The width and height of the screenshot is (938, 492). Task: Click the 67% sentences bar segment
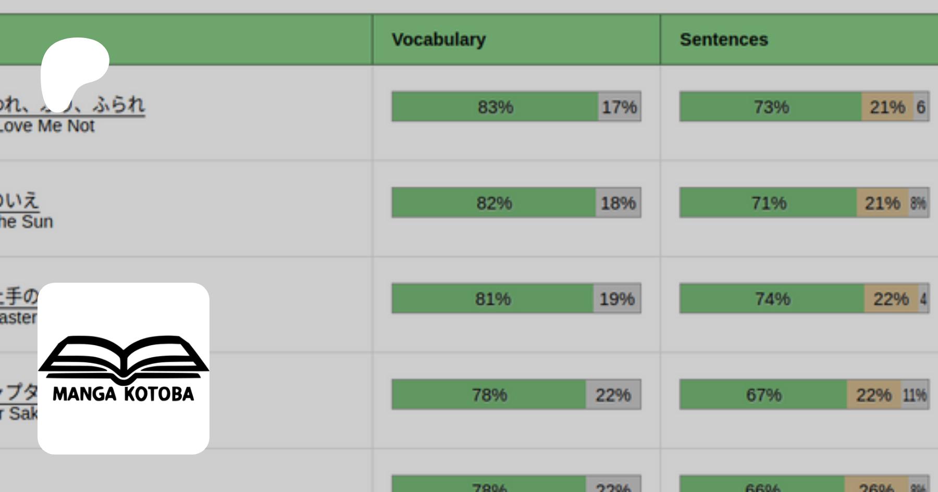pos(763,395)
